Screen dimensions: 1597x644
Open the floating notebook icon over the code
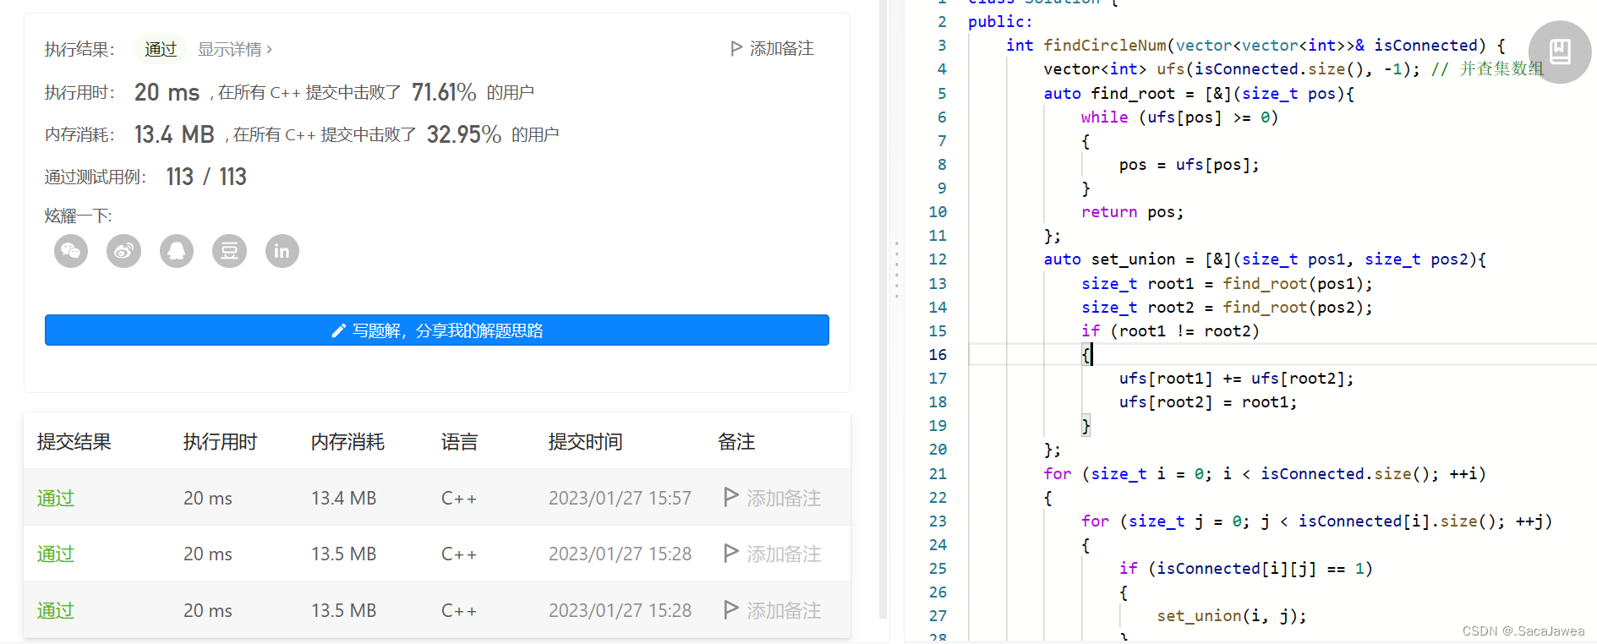[x=1560, y=52]
